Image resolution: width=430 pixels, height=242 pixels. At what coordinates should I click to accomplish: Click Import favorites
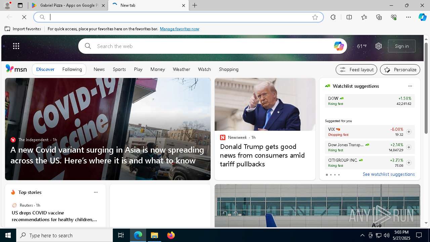coord(23,29)
